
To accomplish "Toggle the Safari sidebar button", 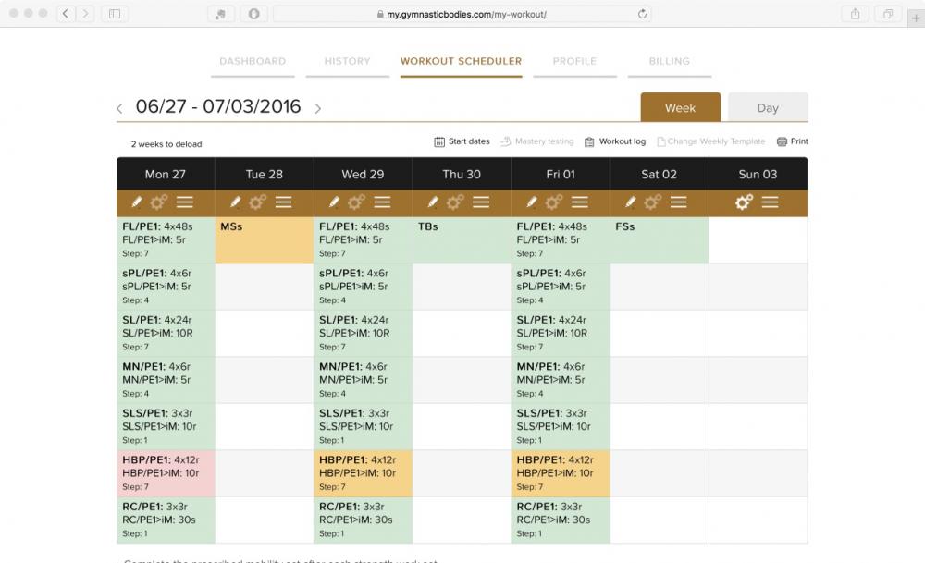I will [115, 14].
